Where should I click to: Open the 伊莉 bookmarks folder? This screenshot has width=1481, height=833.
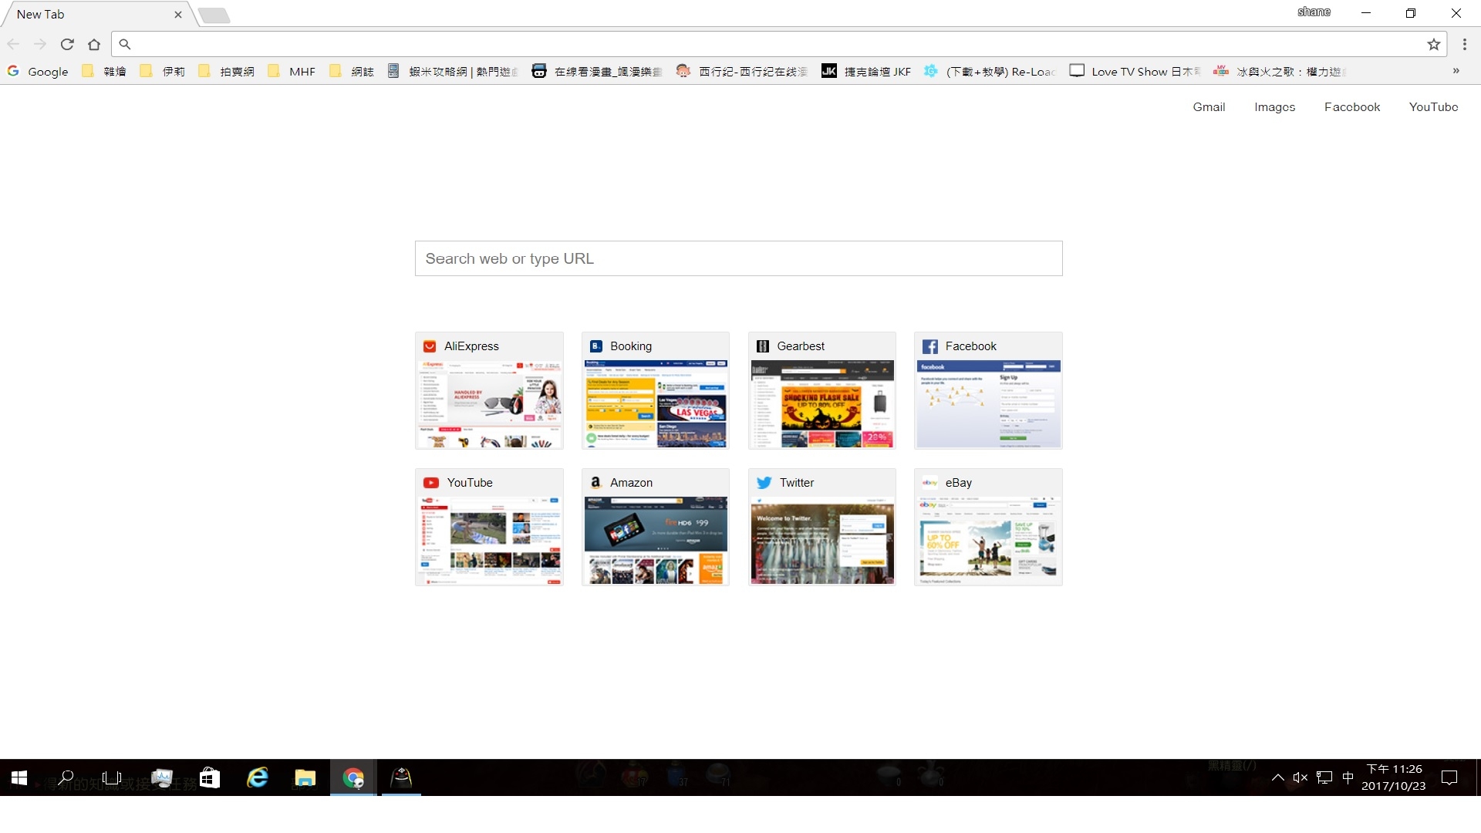point(163,71)
